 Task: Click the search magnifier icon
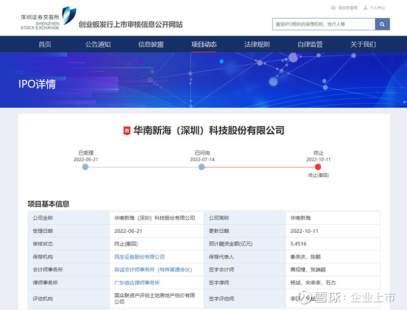(382, 24)
